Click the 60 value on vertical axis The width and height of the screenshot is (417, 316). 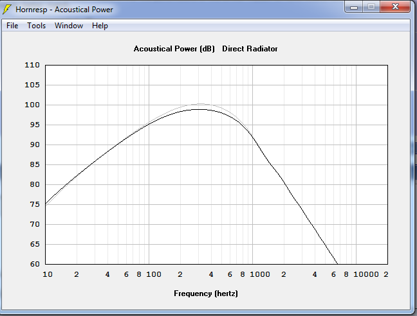[x=35, y=264]
